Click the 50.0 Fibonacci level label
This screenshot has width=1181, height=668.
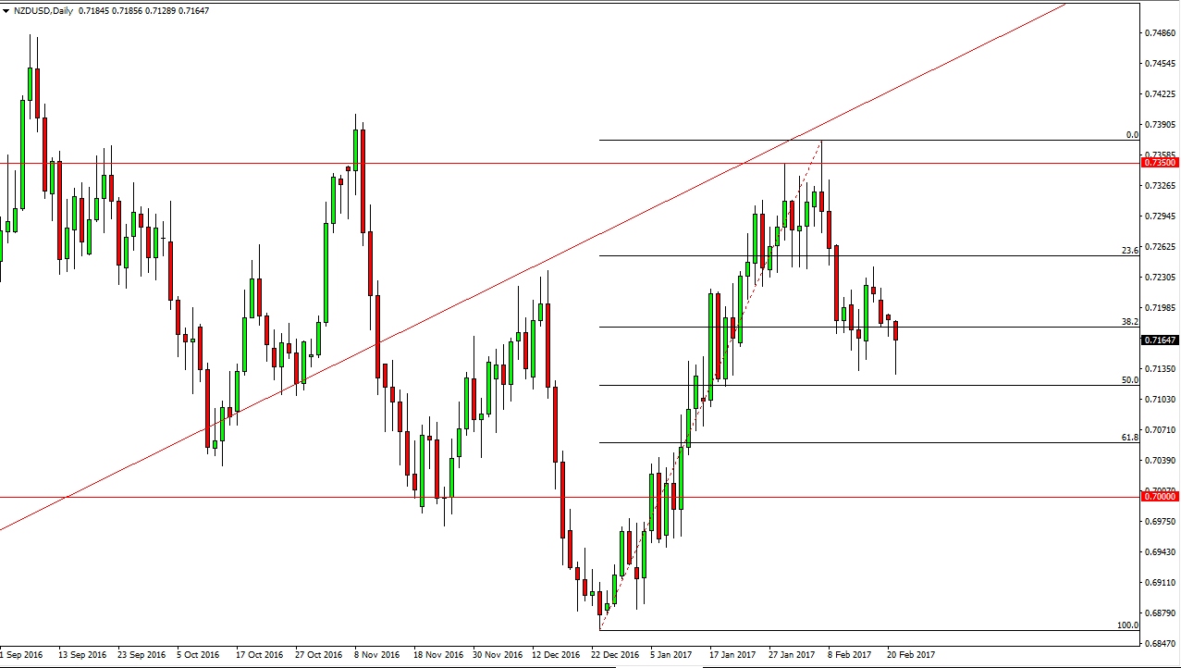tap(1128, 379)
